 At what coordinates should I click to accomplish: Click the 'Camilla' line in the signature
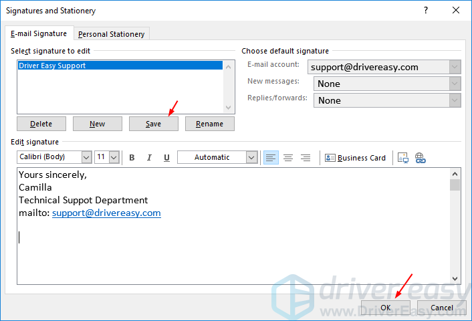[x=35, y=187]
